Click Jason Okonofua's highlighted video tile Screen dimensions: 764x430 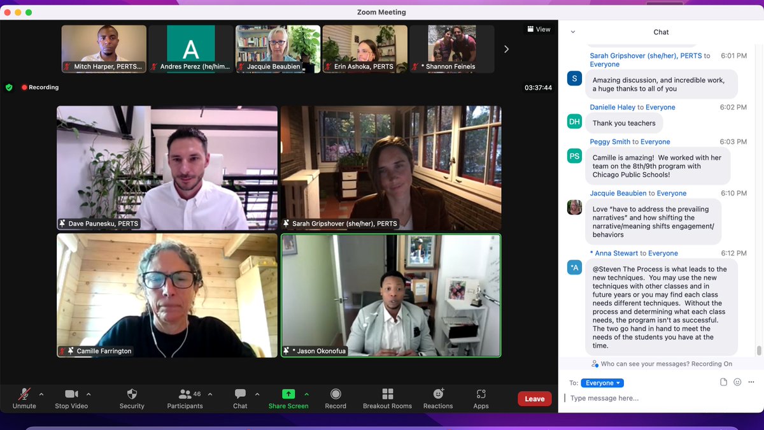pos(391,295)
